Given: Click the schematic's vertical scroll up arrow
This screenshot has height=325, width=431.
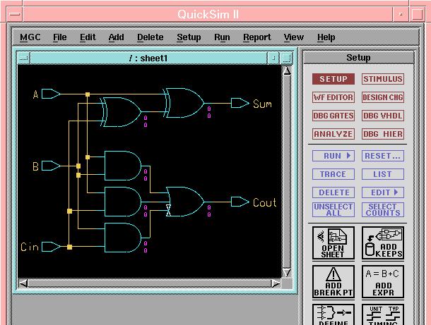Looking at the screenshot, I should pyautogui.click(x=287, y=70).
